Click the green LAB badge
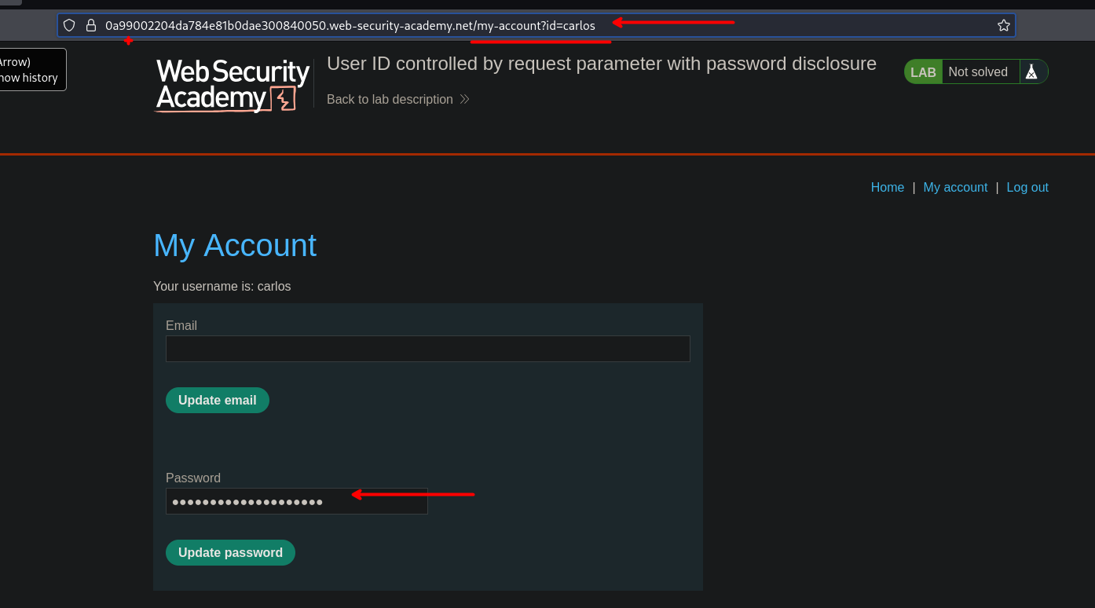The image size is (1095, 608). tap(923, 72)
